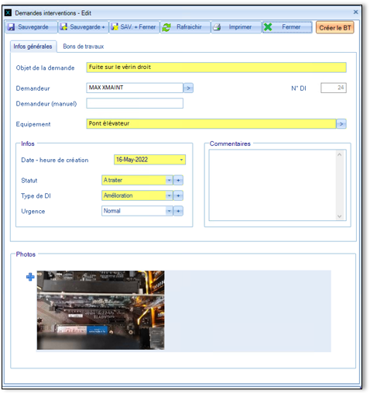370x394 pixels.
Task: Click the Demandeur field MAX XMAINT
Action: pos(135,88)
